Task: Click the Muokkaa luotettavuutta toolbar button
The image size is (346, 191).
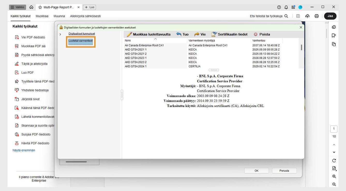Action: (148, 34)
